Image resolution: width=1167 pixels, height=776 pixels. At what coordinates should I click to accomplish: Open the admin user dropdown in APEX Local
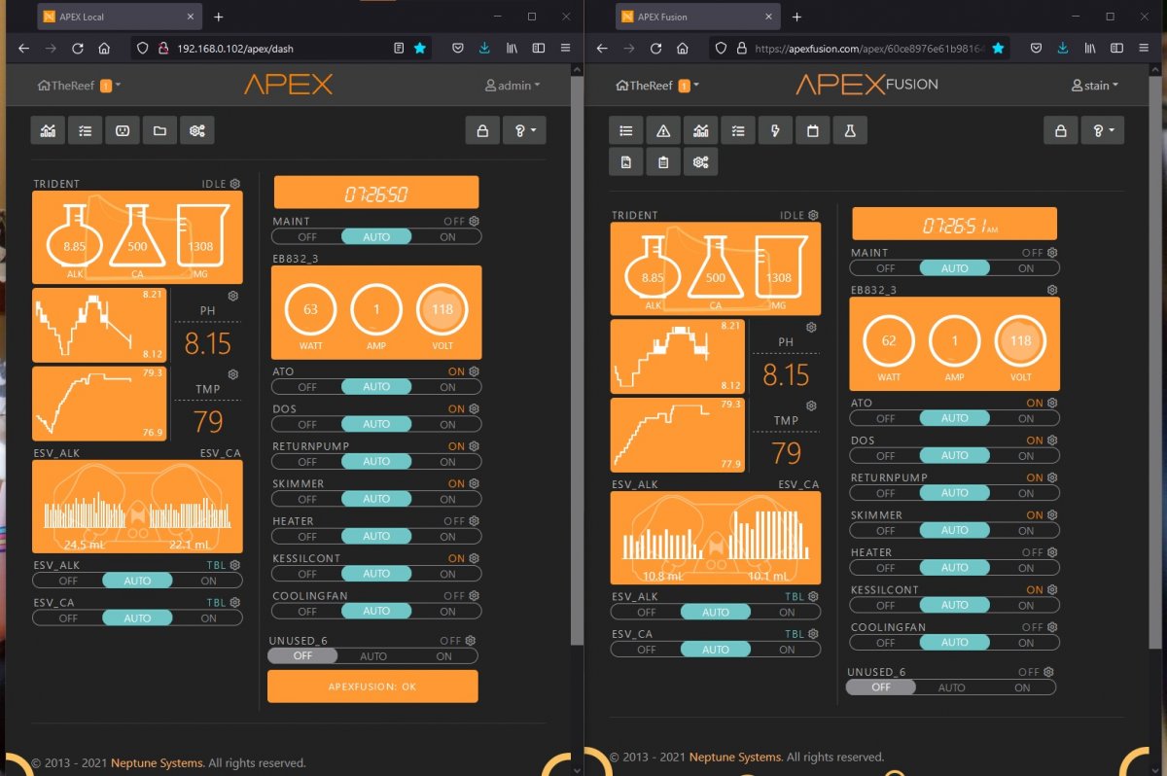513,86
